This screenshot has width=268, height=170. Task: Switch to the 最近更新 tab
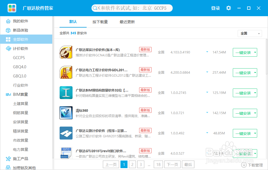pyautogui.click(x=127, y=22)
